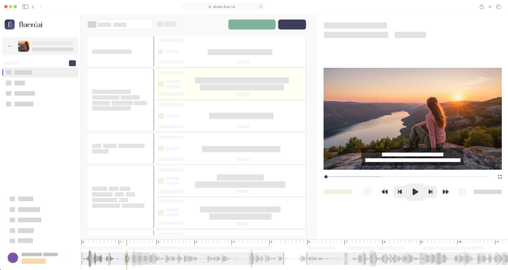Screen dimensions: 508x270
Task: Click timeline ruler mark 8
Action: click(383, 242)
